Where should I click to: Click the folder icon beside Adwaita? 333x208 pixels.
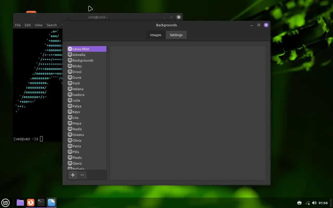[70, 55]
